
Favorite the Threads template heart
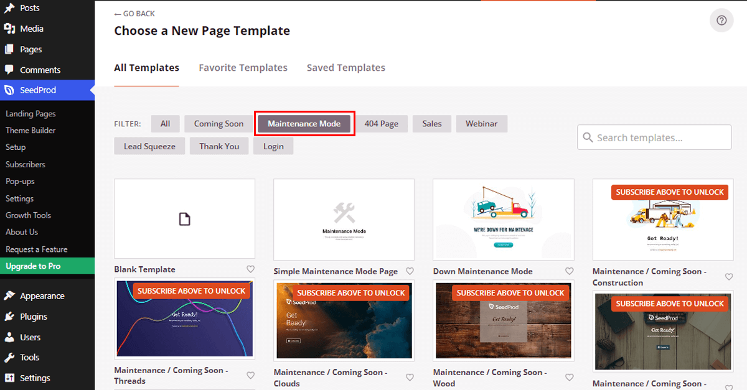[x=251, y=376]
